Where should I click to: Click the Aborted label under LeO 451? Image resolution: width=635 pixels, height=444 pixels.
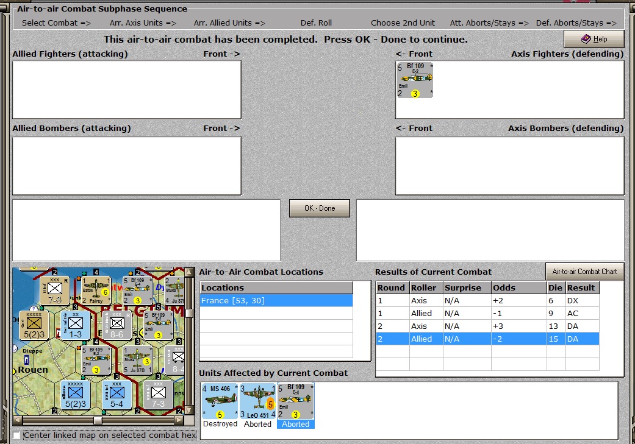click(x=257, y=424)
